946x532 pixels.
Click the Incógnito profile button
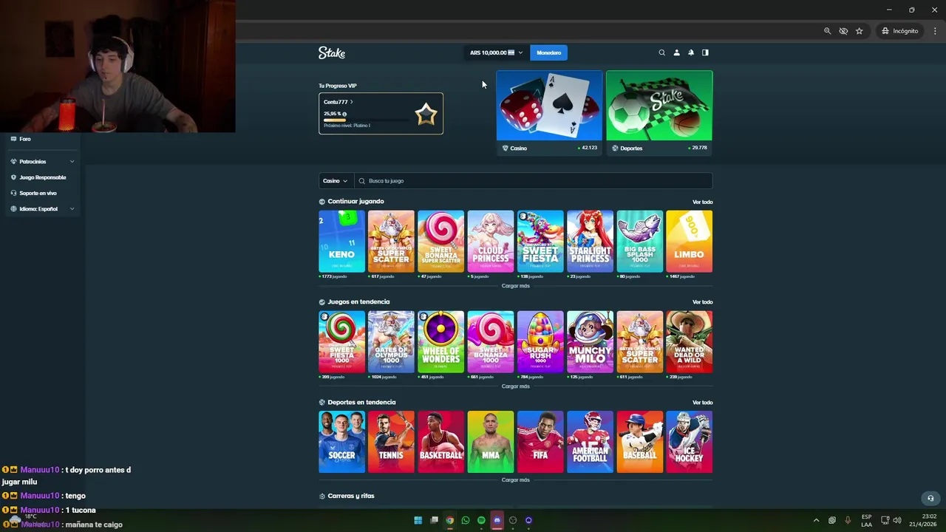coord(900,31)
